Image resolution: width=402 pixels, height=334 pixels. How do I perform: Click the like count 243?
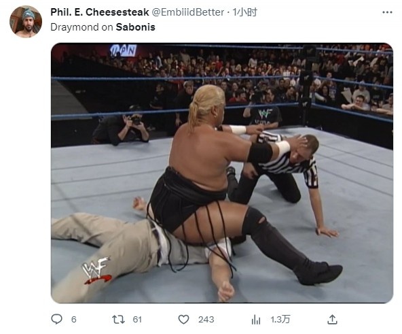(x=206, y=319)
